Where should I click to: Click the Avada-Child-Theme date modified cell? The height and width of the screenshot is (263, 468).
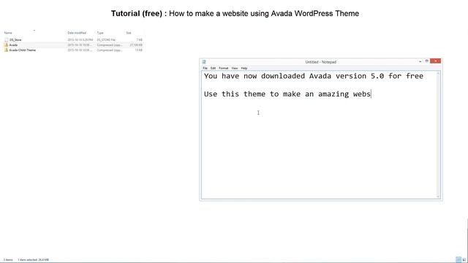point(80,50)
